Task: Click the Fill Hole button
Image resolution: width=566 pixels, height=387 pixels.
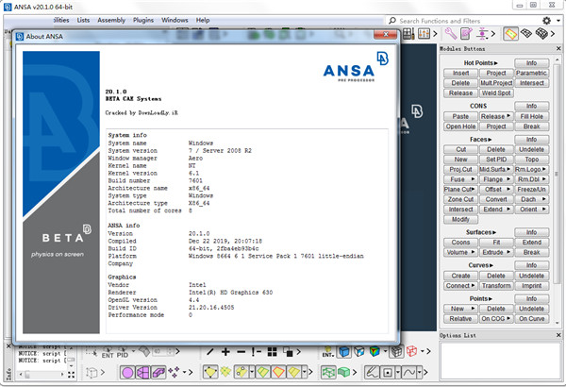Action: 532,116
